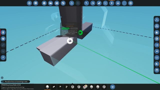This screenshot has height=90, width=160.
Task: Click the 'STEAM Early Access Build: v0.5.8' text
Action: [x=11, y=85]
